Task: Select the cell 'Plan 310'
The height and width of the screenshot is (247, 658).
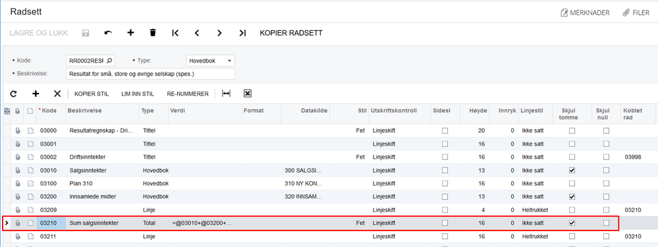Action: pos(81,183)
